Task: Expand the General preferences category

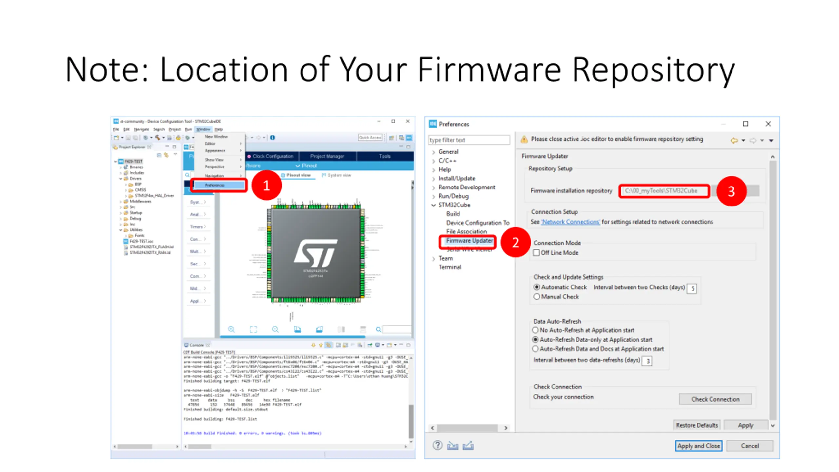Action: 434,152
